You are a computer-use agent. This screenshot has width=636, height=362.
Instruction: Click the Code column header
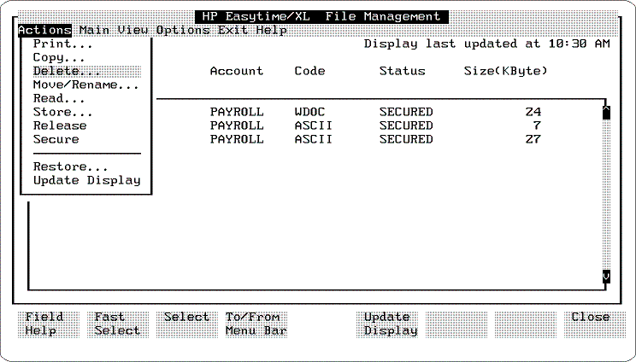pos(310,71)
